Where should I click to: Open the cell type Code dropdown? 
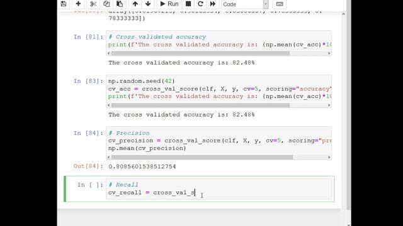(245, 4)
